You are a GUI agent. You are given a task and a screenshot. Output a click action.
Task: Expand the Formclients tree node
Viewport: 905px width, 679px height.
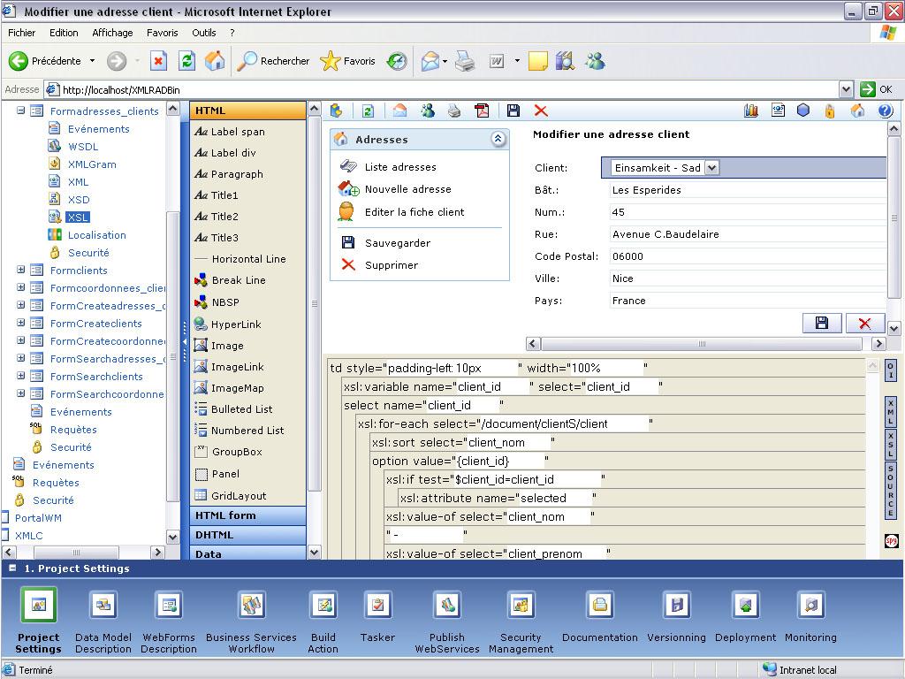pos(20,271)
